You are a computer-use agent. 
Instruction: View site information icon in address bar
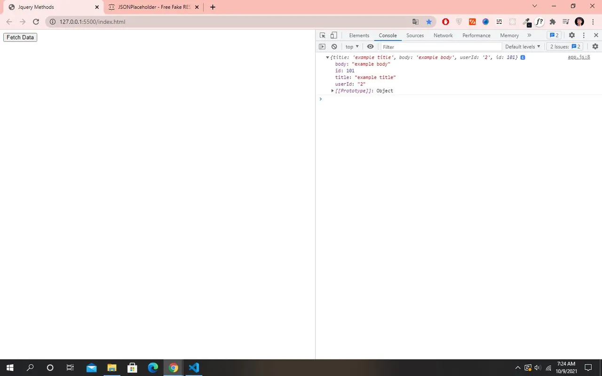[x=52, y=22]
